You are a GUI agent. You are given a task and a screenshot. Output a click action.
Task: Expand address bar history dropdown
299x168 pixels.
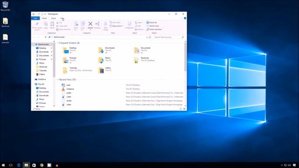[147, 37]
